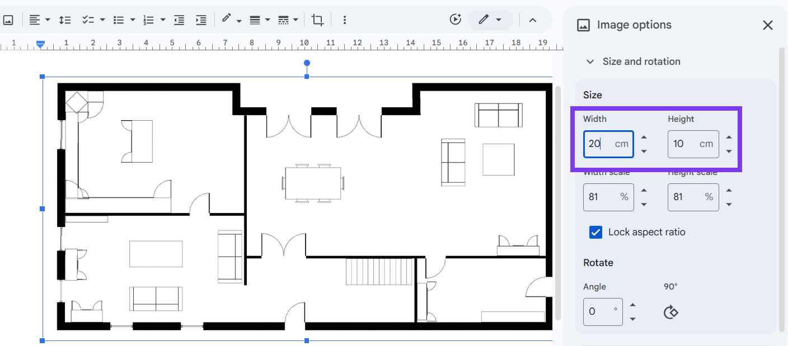The width and height of the screenshot is (788, 346).
Task: Click the motion presentation icon near the pencil
Action: pos(455,18)
